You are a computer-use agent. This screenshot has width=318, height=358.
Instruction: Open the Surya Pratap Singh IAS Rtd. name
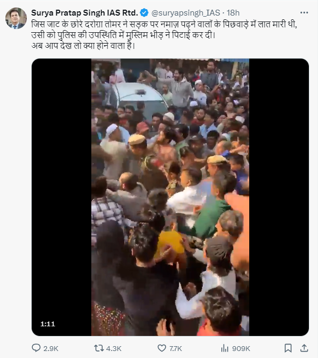[x=84, y=13]
